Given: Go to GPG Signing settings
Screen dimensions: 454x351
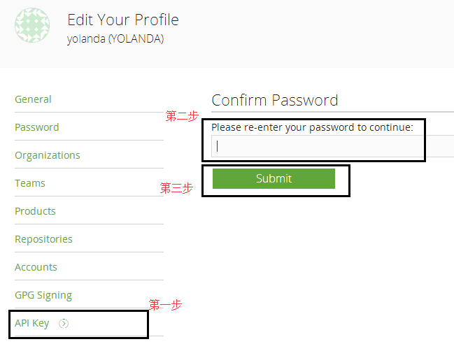Looking at the screenshot, I should tap(43, 295).
